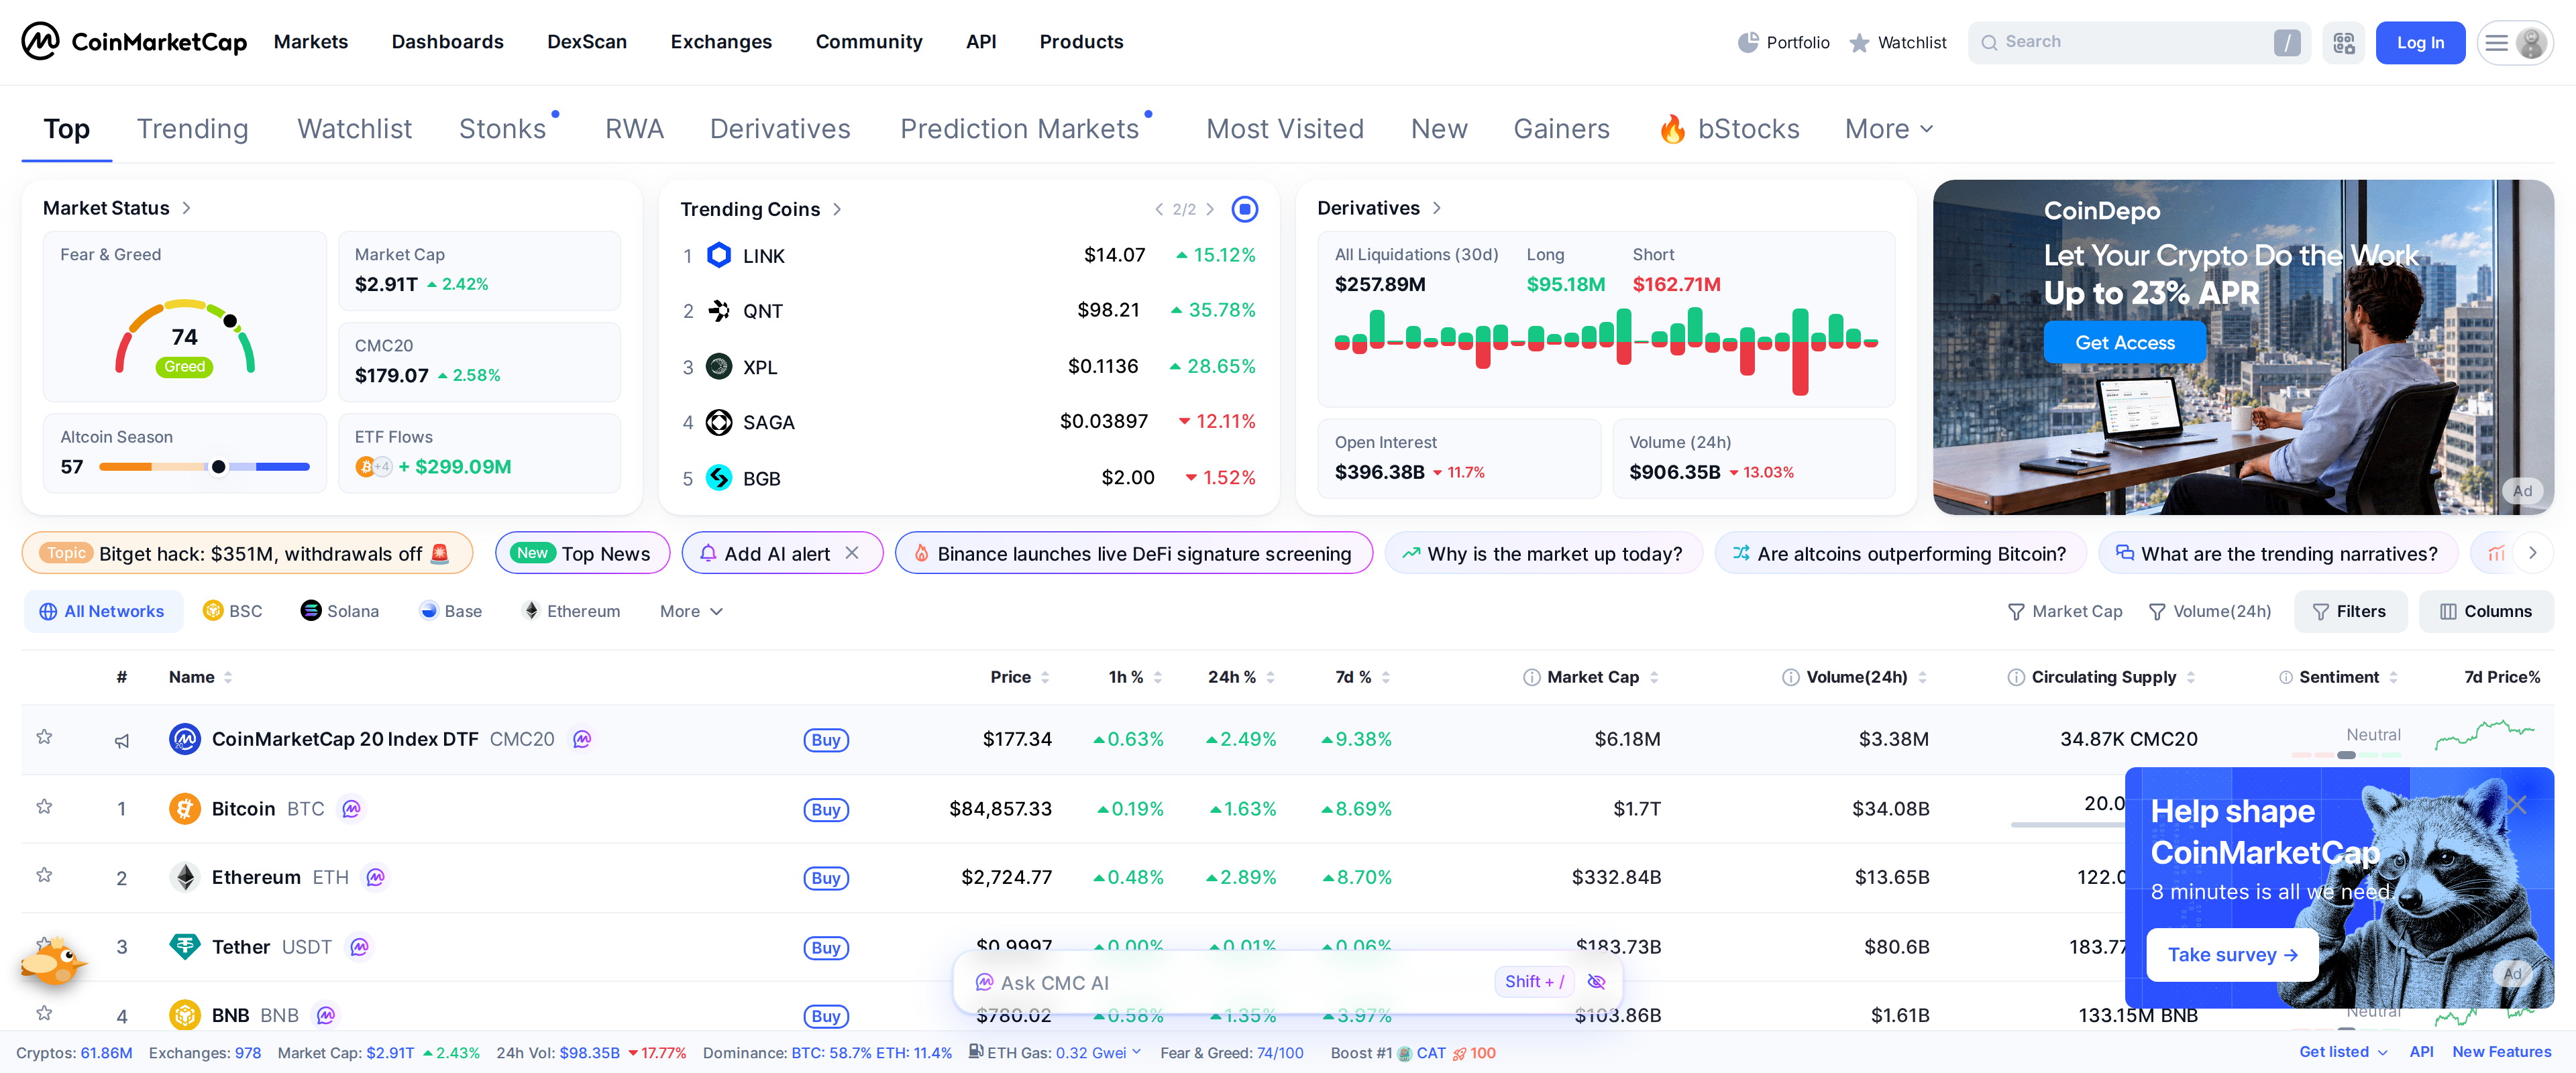The width and height of the screenshot is (2576, 1073).
Task: Open the DexScan menu
Action: pos(587,42)
